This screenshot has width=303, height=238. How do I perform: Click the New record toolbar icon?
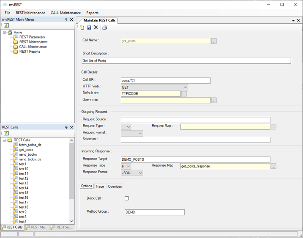[x=82, y=28]
